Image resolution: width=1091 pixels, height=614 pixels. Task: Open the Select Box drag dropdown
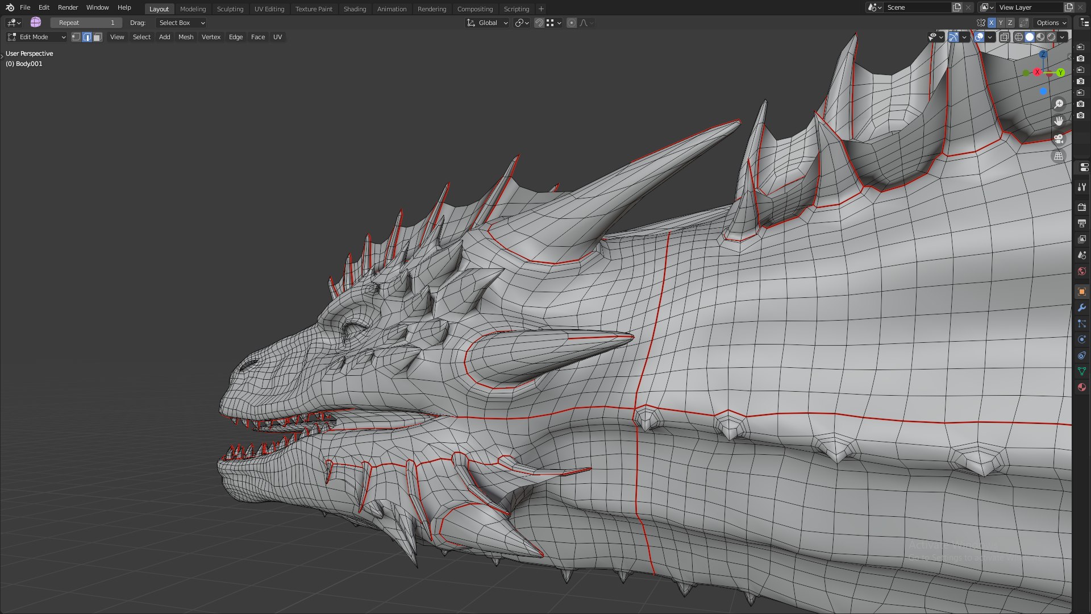(x=181, y=23)
